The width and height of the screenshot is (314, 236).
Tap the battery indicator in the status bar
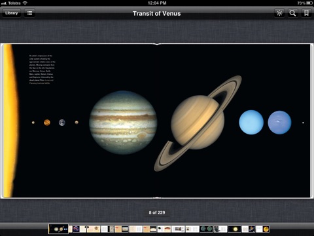309,3
